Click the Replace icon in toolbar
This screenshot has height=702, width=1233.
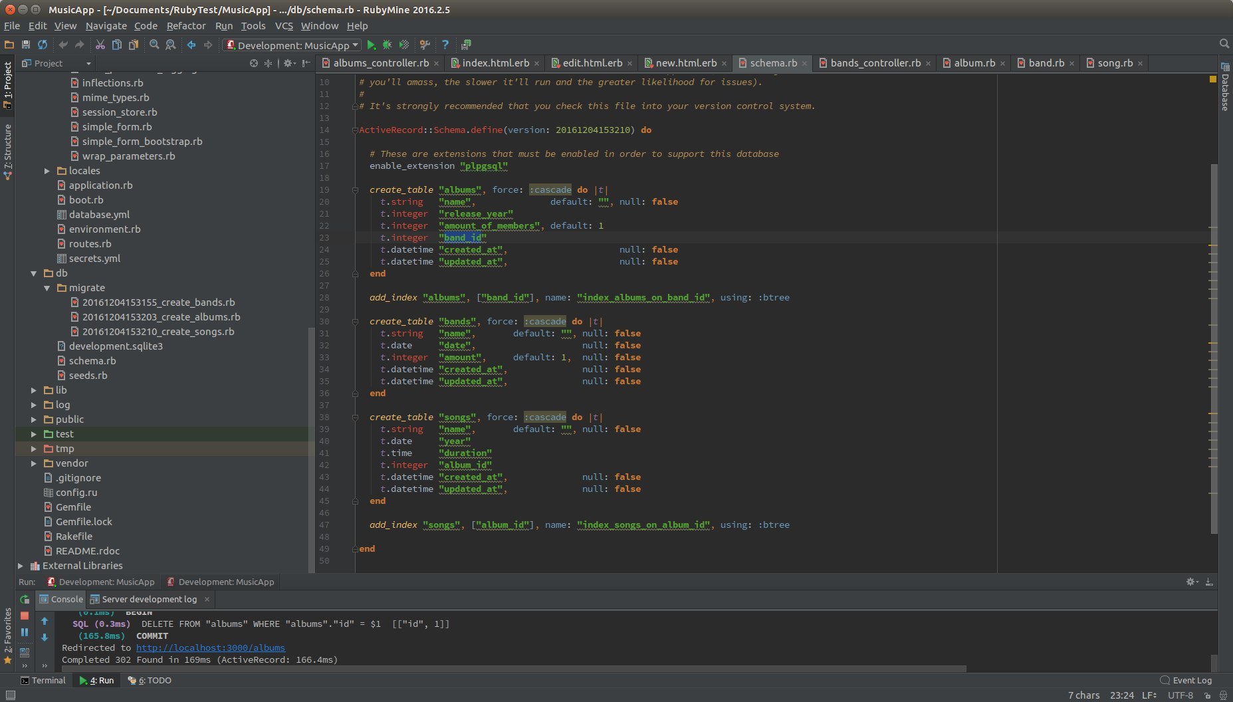(171, 45)
